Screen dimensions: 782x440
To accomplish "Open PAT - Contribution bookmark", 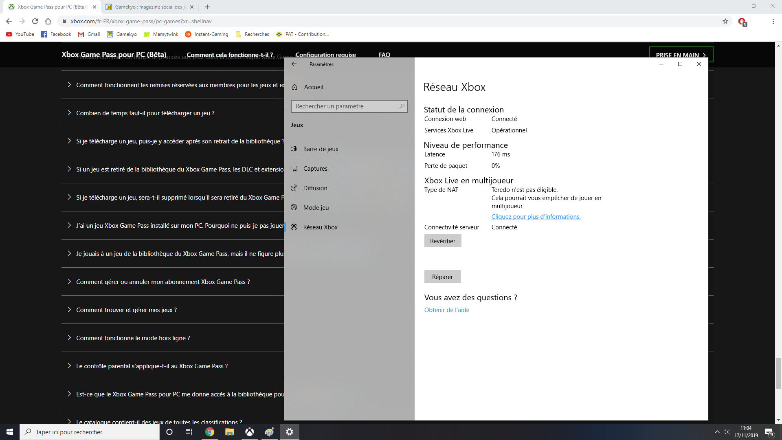I will coord(302,34).
